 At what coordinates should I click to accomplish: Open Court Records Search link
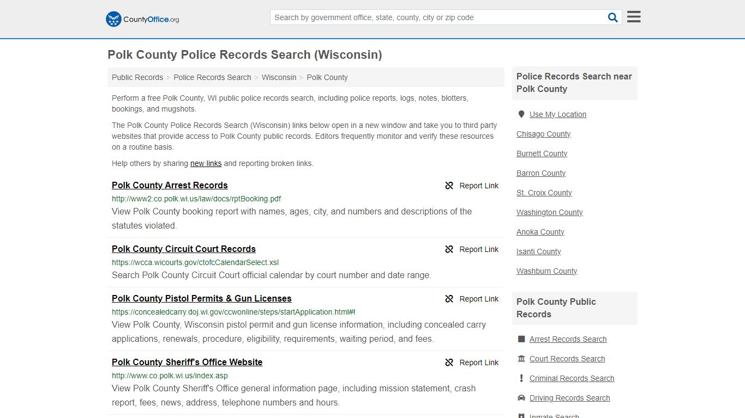click(567, 359)
